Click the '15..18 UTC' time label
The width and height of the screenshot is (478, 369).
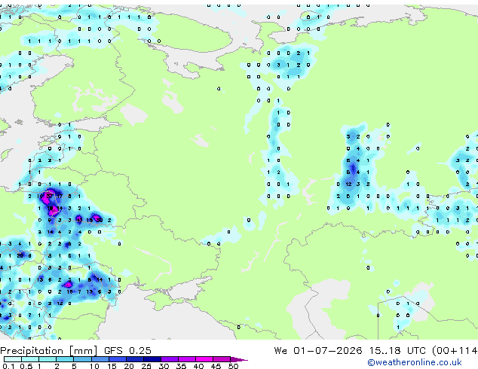point(397,350)
